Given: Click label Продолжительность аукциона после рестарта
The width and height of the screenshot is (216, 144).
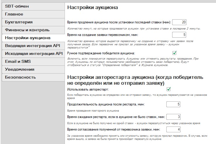Looking at the screenshot, I should pos(106,104).
